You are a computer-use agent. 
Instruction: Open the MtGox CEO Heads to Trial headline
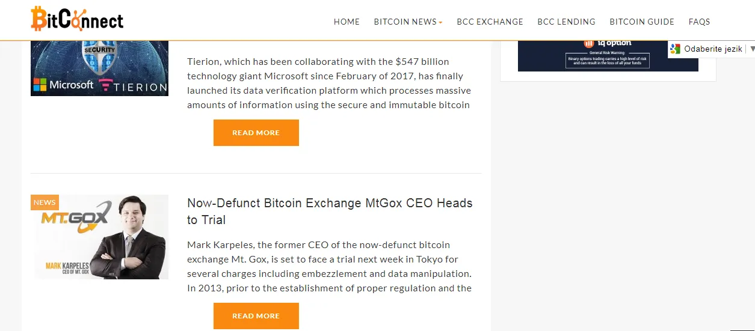(330, 211)
